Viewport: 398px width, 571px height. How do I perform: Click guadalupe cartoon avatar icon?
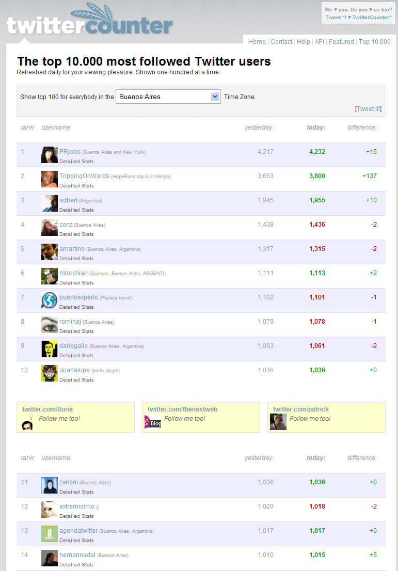(x=50, y=373)
